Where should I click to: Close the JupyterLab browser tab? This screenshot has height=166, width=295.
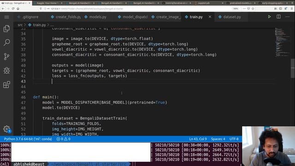click(223, 3)
